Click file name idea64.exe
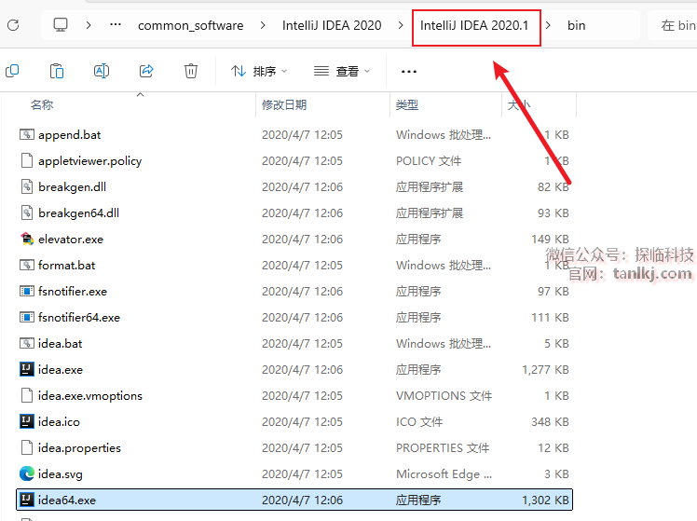 (x=67, y=500)
